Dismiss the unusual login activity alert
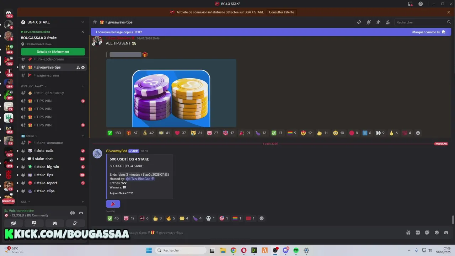Viewport: 455px width, 256px height. [x=449, y=12]
